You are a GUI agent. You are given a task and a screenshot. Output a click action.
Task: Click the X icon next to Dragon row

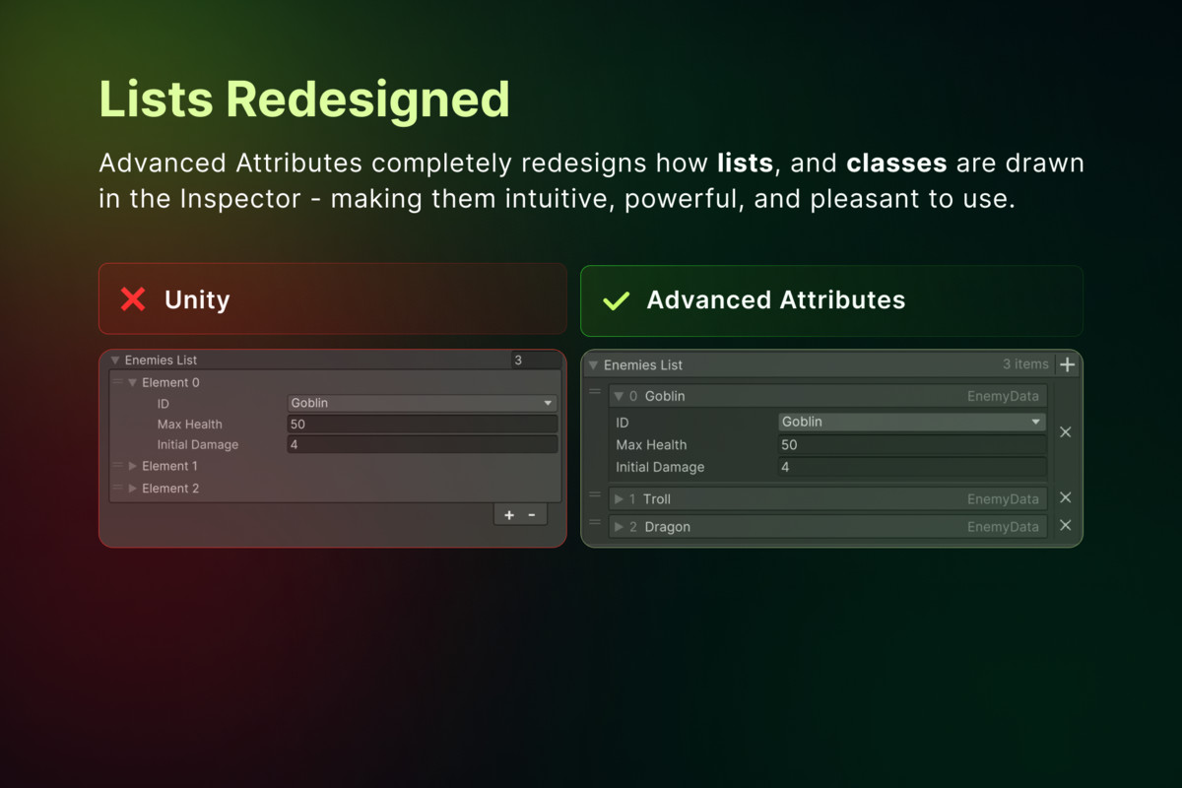tap(1065, 526)
